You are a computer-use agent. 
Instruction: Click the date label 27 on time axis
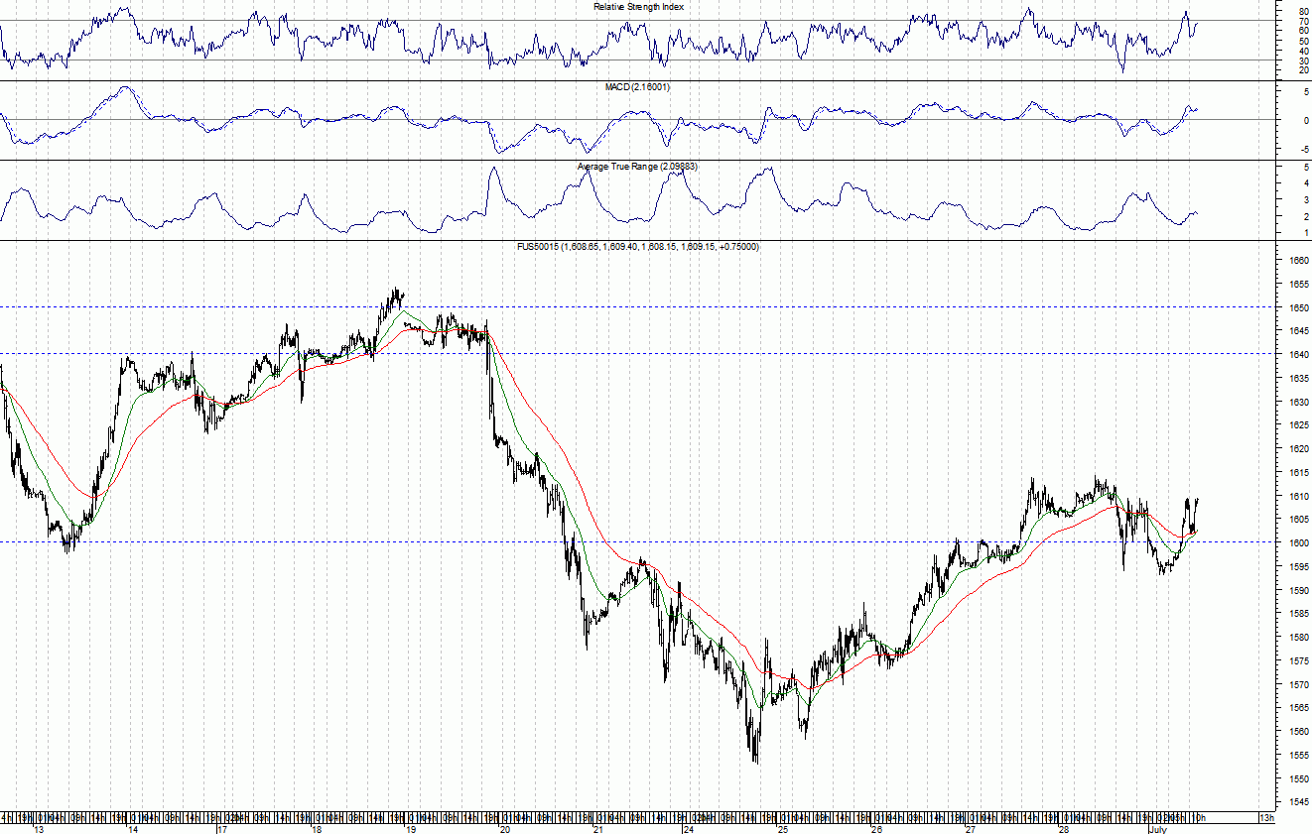coord(972,828)
